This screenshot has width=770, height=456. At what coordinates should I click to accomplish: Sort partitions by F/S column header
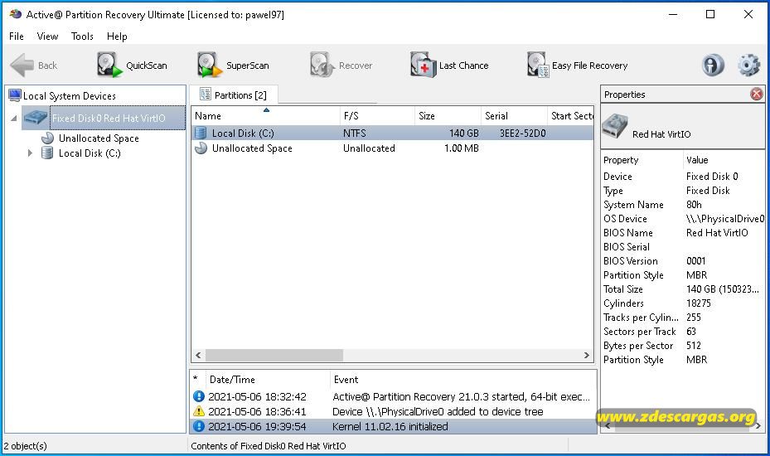tap(377, 116)
